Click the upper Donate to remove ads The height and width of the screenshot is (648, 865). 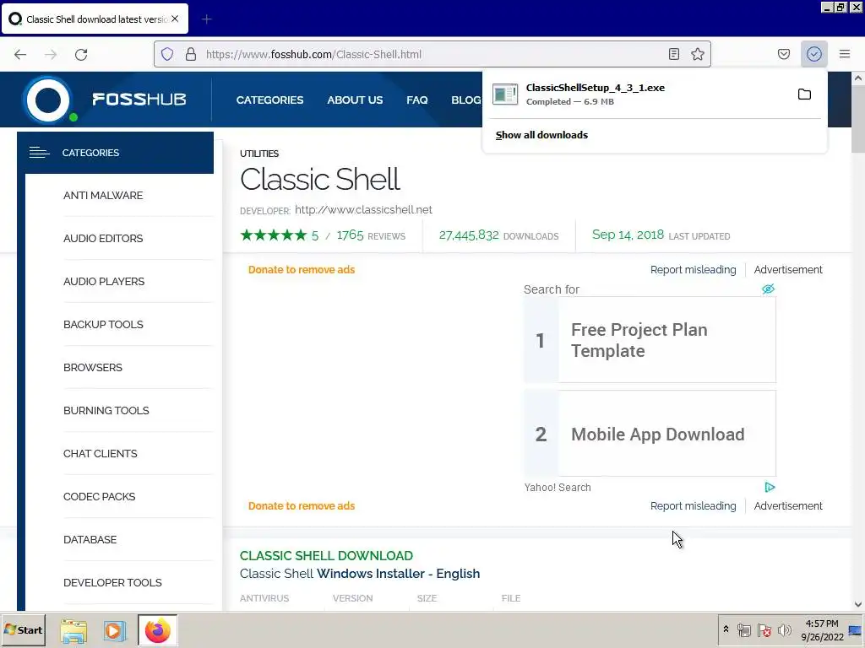pyautogui.click(x=302, y=269)
